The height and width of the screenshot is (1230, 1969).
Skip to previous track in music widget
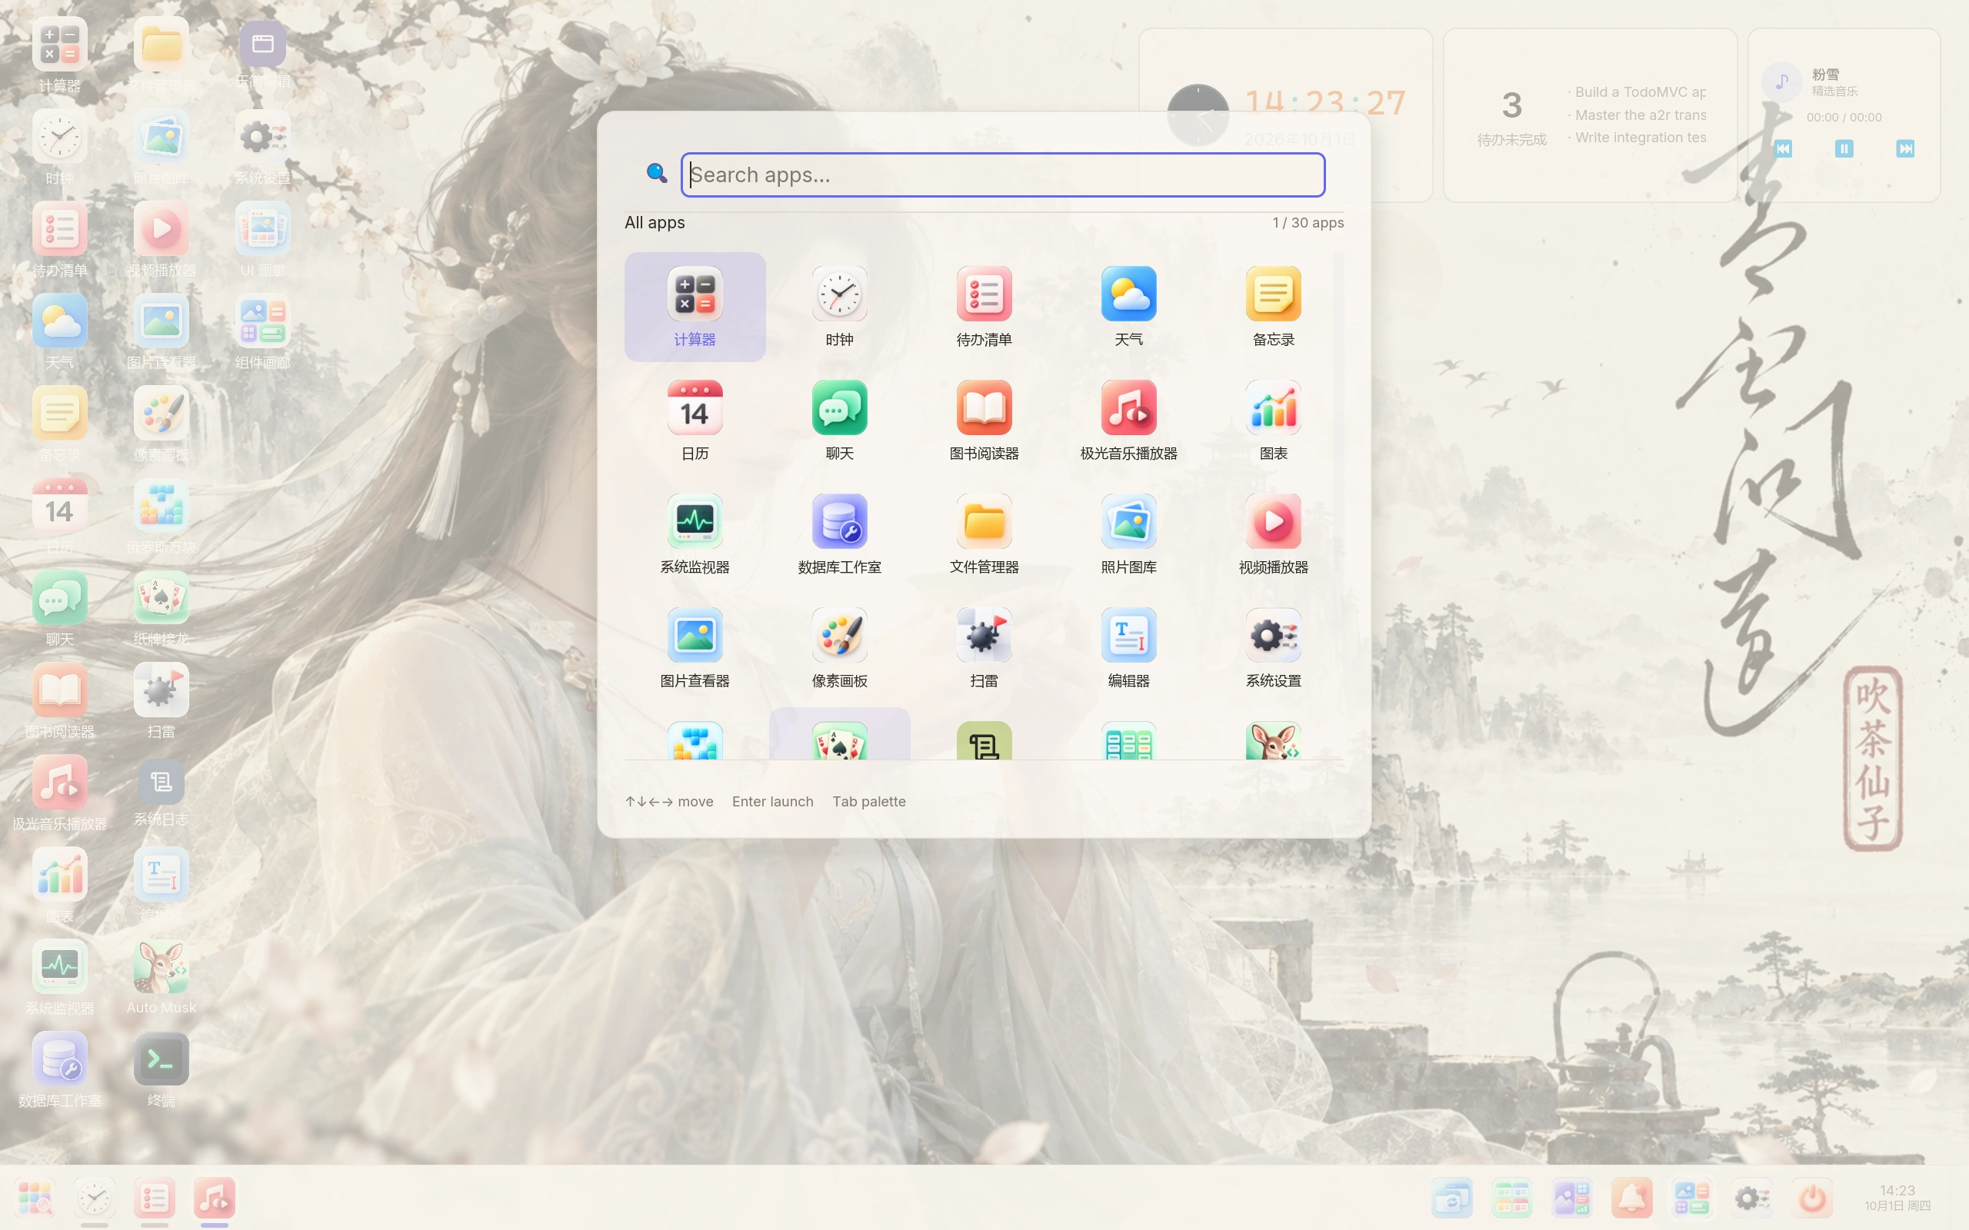click(x=1783, y=148)
